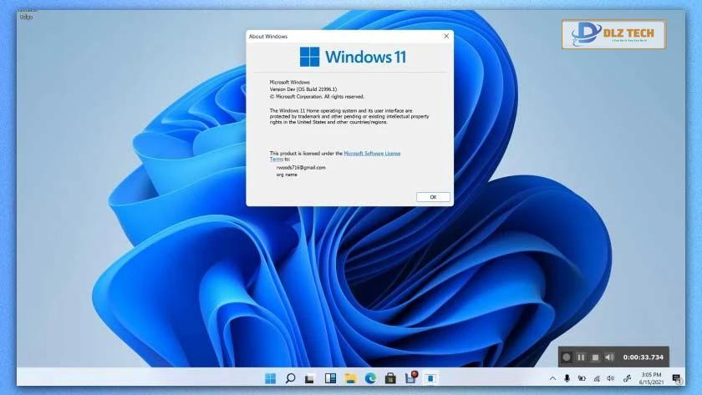
Task: Launch Microsoft Edge from the taskbar
Action: (x=370, y=378)
